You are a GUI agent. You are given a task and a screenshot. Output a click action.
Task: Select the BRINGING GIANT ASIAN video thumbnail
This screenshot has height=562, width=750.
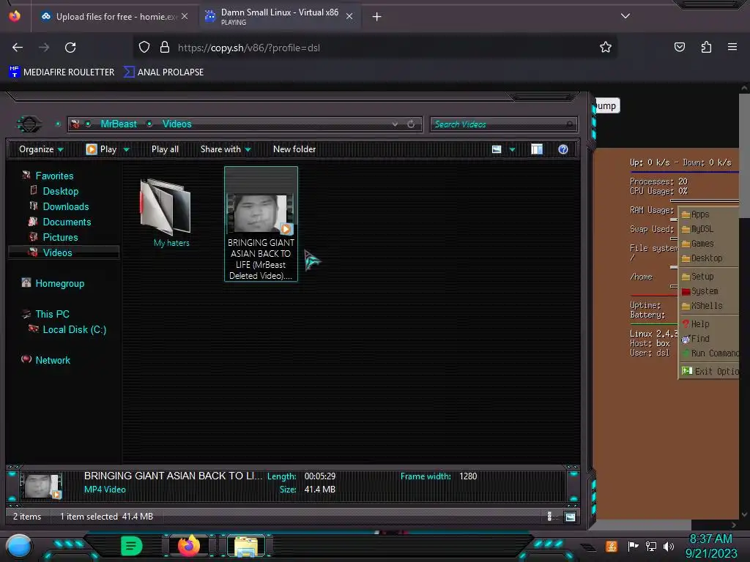[261, 213]
